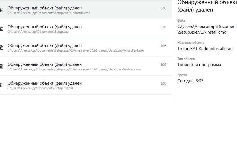This screenshot has width=237, height=145.
Task: Click the file icon beside the Setup.exe//0 entry
Action: [x=2, y=85]
